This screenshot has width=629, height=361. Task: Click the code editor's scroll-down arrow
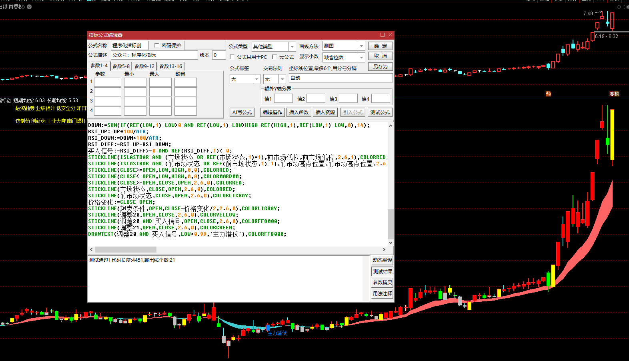click(x=391, y=243)
